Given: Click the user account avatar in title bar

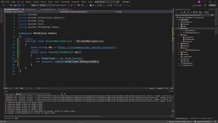Looking at the screenshot, I should [x=199, y=2].
